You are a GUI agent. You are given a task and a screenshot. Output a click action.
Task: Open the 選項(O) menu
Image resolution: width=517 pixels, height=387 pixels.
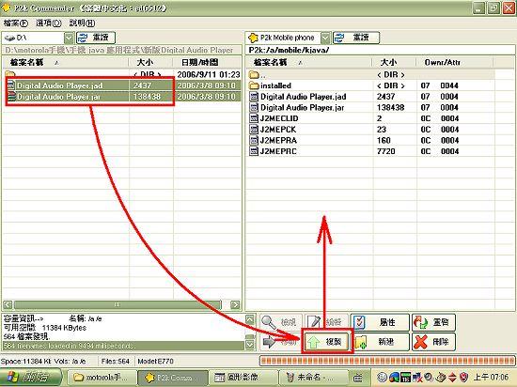pyautogui.click(x=49, y=23)
